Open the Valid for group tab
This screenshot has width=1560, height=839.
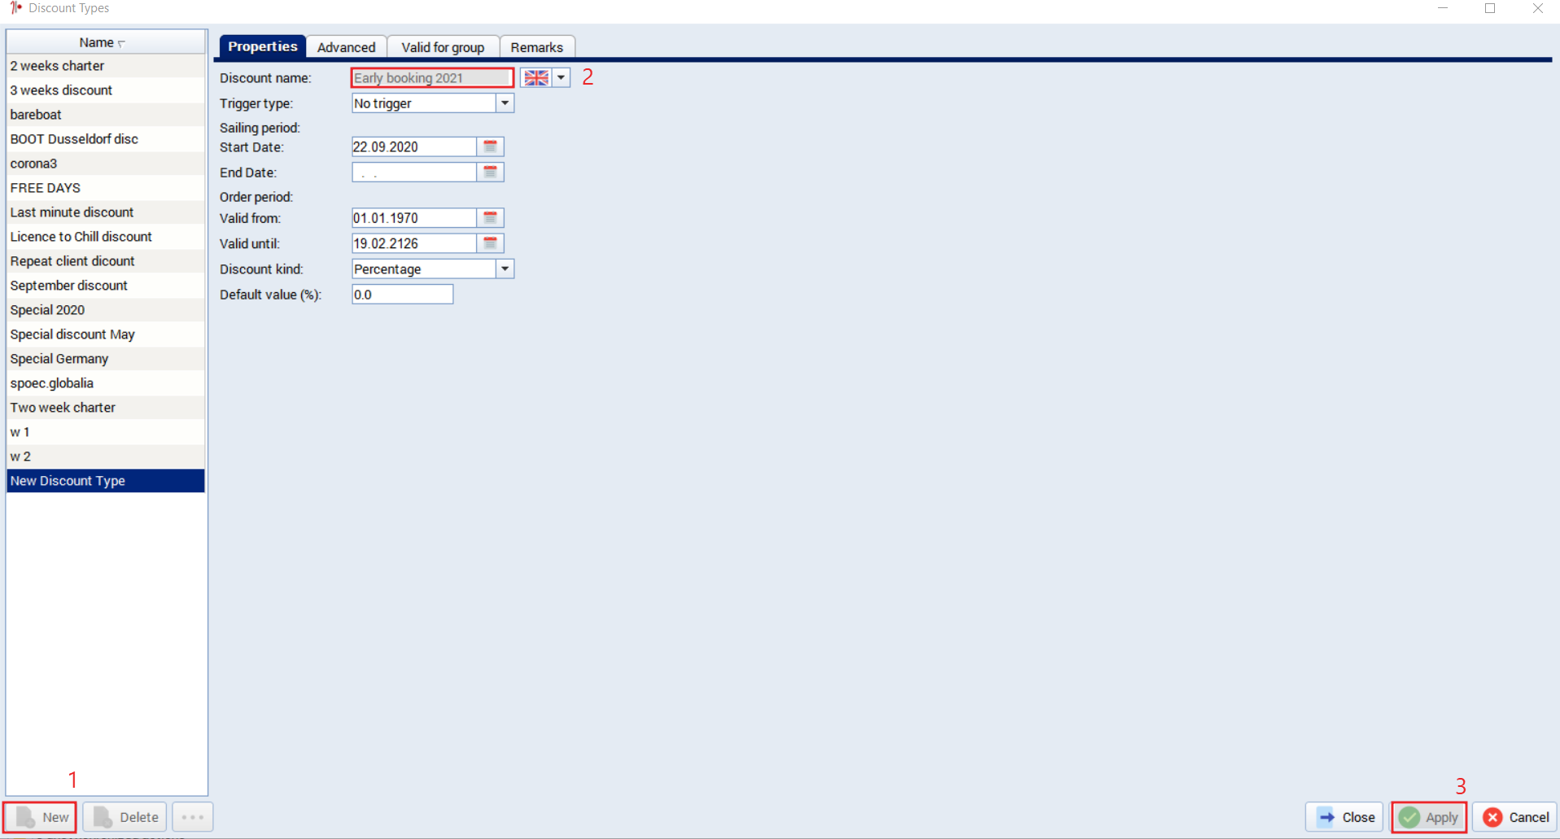443,47
